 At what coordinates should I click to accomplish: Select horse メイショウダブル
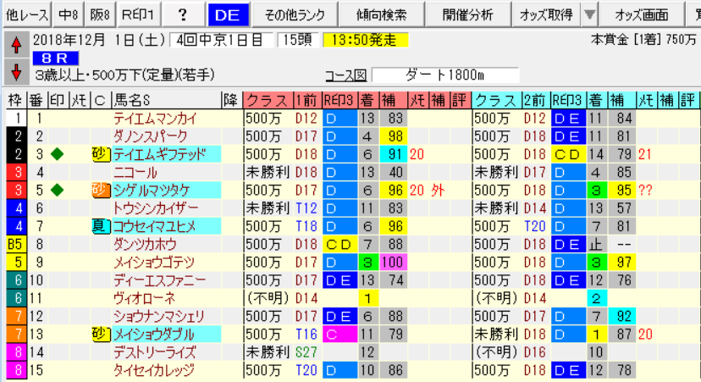click(154, 334)
